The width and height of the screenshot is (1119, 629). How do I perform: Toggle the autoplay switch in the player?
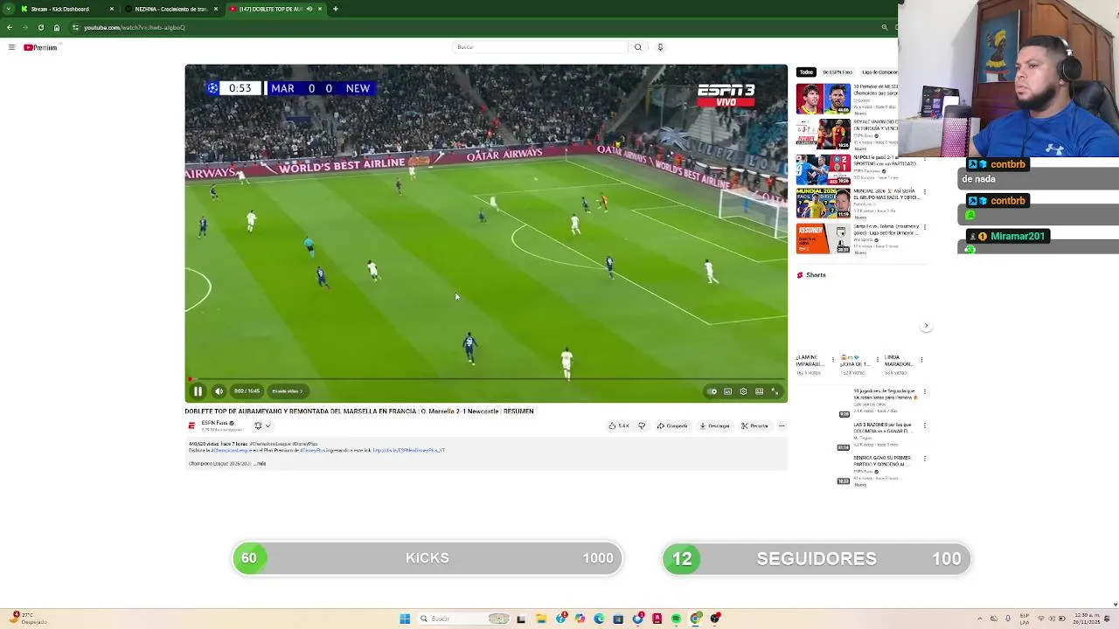(x=712, y=391)
